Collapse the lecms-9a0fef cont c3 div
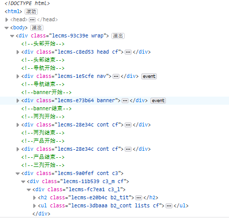The width and height of the screenshot is (229, 218). click(18, 173)
